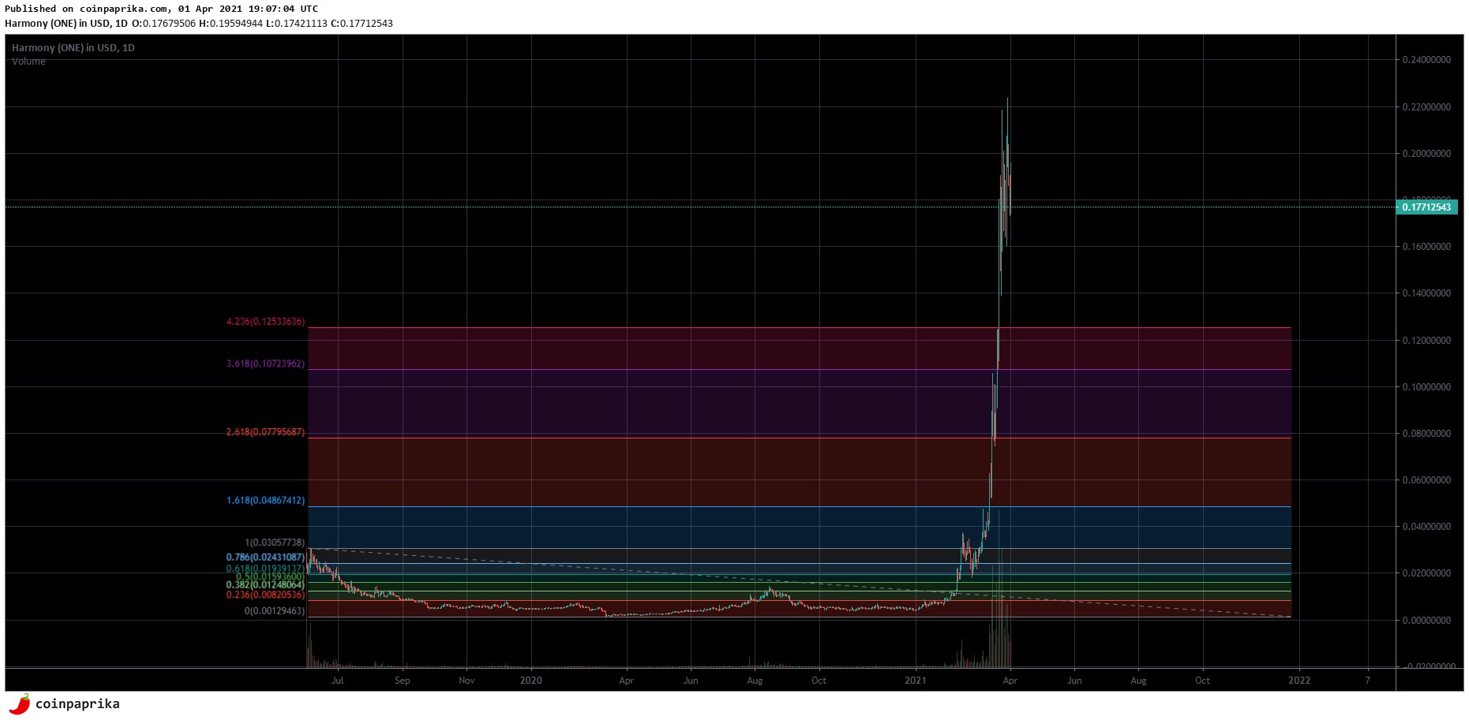The height and width of the screenshot is (720, 1469).
Task: Select the 0.5(0.01593600) Fibonacci level label
Action: [x=270, y=577]
